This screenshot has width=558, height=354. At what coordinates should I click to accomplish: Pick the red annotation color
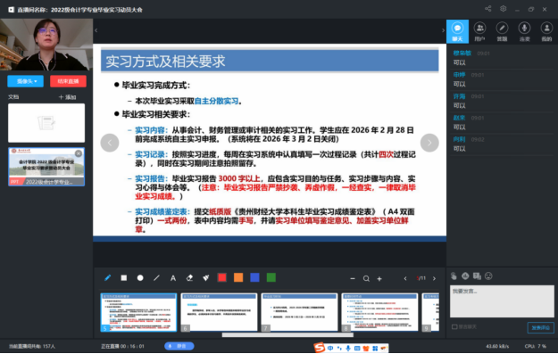coord(222,277)
